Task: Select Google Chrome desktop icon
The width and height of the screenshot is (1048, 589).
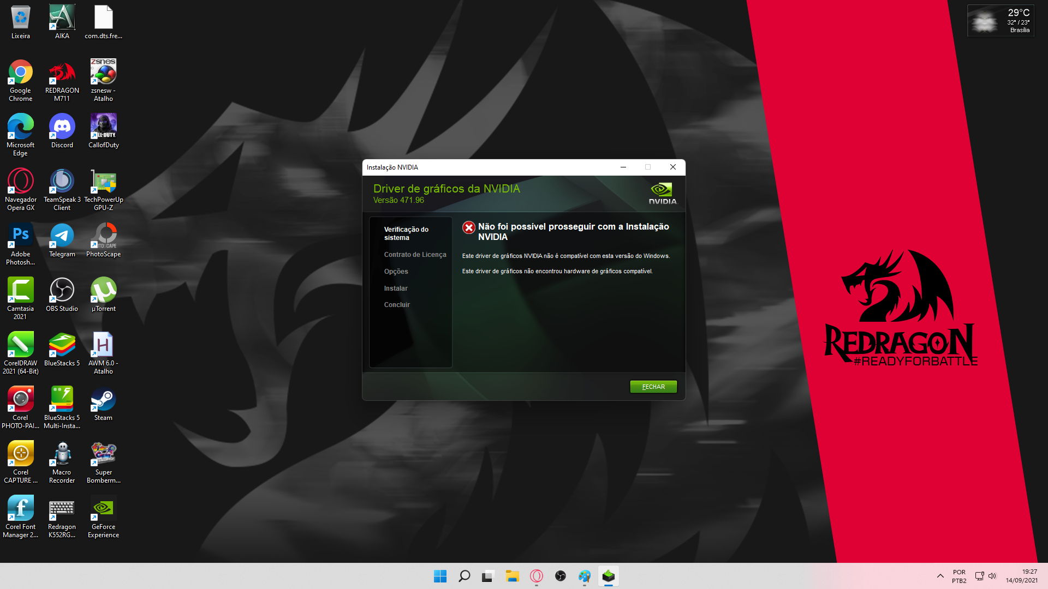Action: (21, 81)
